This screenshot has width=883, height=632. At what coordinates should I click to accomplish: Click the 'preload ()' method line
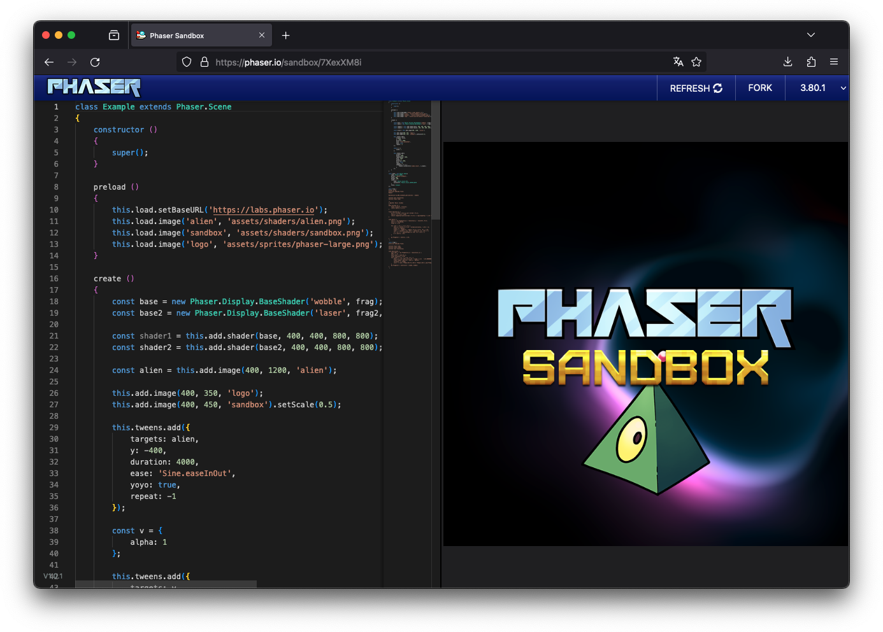pyautogui.click(x=116, y=187)
